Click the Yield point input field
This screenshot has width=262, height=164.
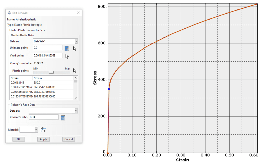click(48, 55)
